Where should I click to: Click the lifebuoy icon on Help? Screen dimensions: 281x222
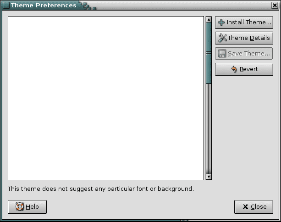point(20,206)
